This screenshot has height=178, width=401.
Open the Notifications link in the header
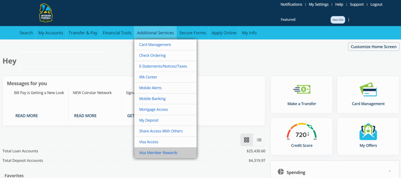pos(291,4)
